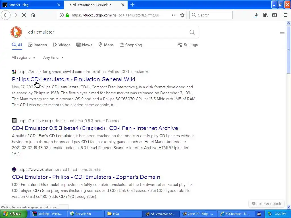Show the sidebar panel icon
Screen dimensions: 291x218
point(275,15)
